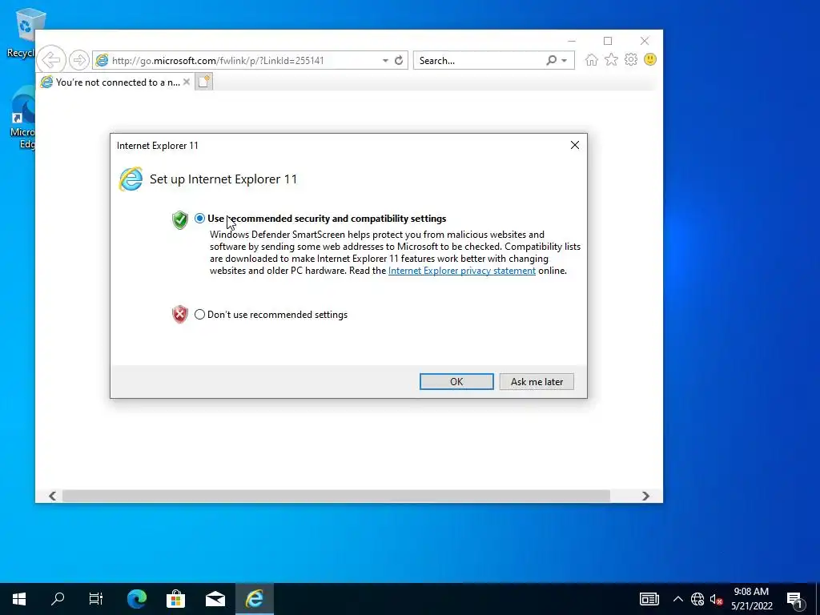The height and width of the screenshot is (615, 820).
Task: Open the Mail app from the taskbar
Action: (215, 599)
